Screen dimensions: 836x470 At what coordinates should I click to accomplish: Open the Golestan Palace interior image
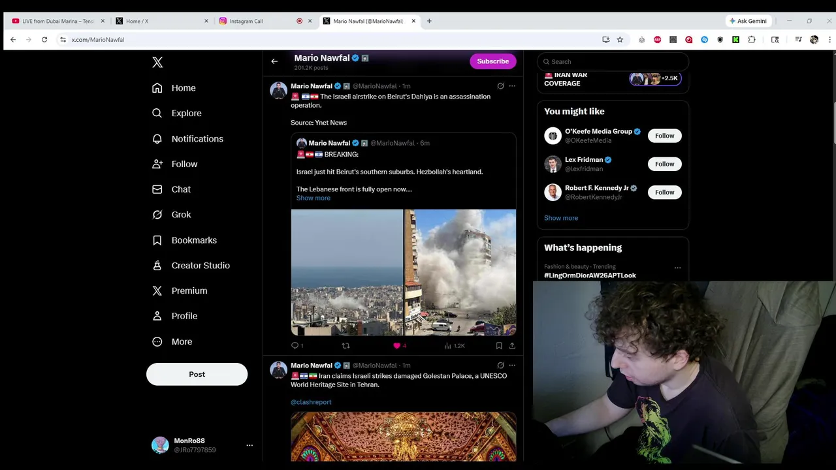[x=404, y=437]
